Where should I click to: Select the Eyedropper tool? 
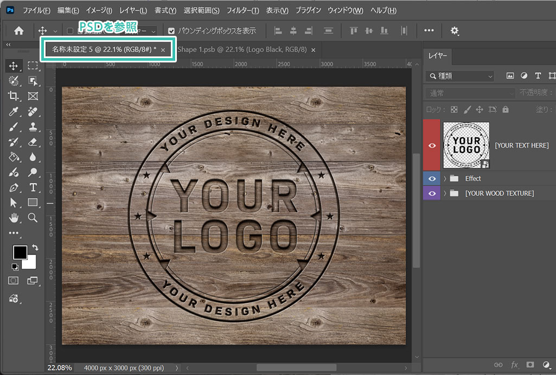[x=14, y=111]
